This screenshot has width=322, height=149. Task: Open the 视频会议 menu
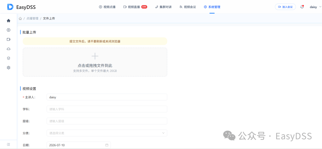(x=188, y=7)
